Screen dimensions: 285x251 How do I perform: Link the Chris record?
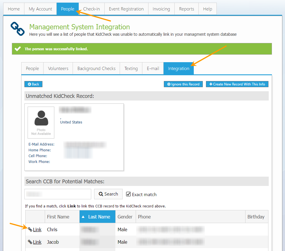click(37, 230)
